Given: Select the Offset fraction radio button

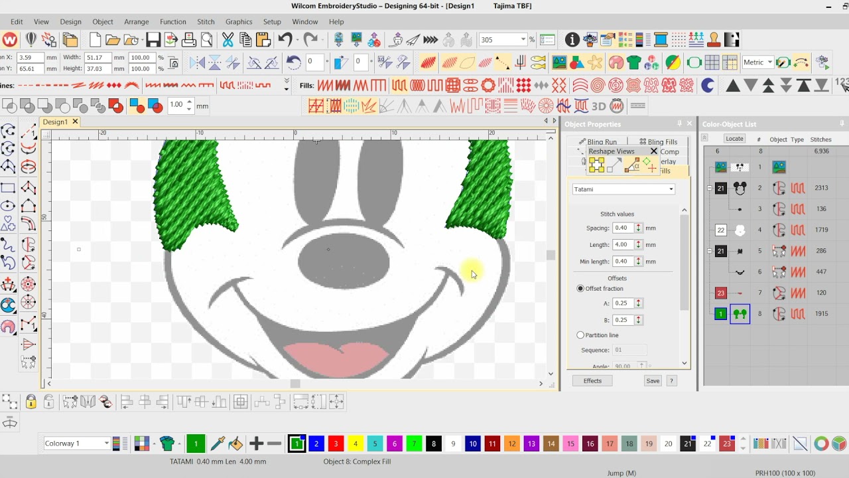Looking at the screenshot, I should [580, 289].
